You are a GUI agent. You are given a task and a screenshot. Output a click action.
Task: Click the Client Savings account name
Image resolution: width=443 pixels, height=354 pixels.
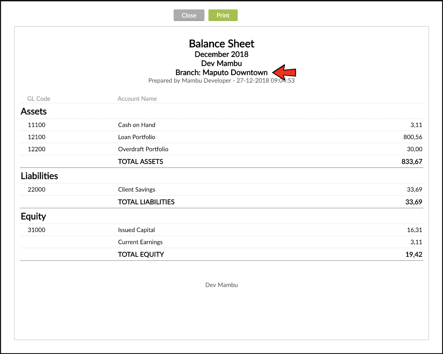pyautogui.click(x=137, y=189)
